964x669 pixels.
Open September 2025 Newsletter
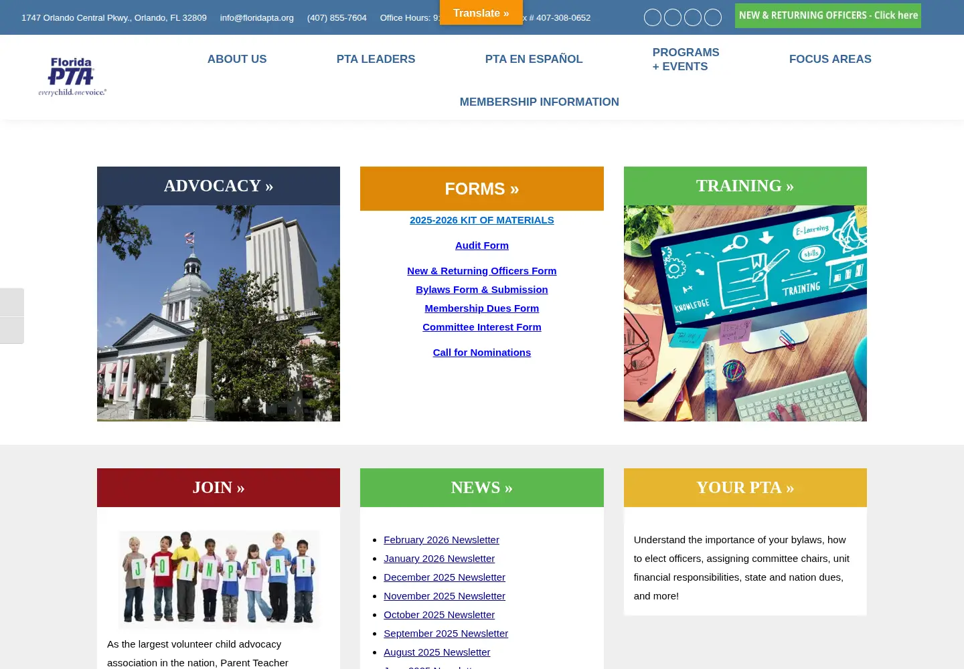click(x=446, y=634)
